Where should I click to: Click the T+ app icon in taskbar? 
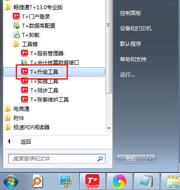92,181
